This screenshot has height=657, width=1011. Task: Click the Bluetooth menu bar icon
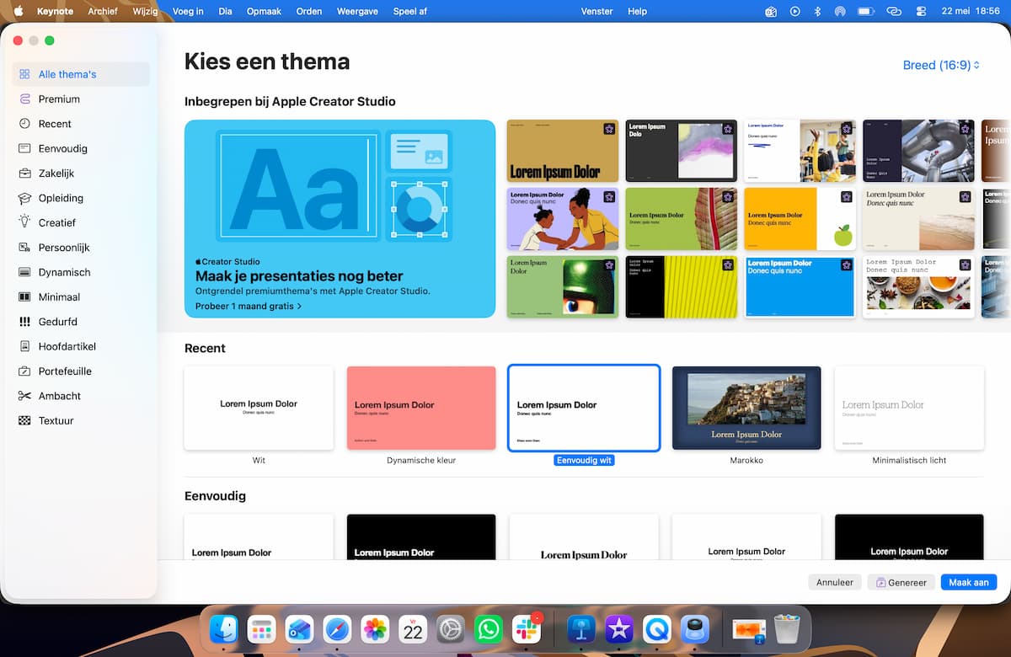[817, 11]
